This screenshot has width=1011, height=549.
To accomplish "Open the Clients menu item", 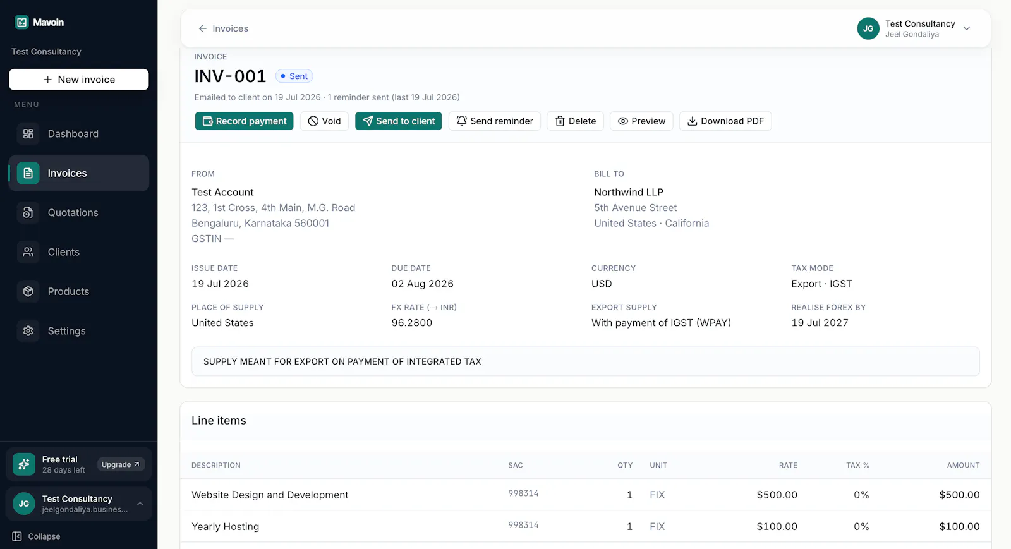I will click(x=79, y=252).
